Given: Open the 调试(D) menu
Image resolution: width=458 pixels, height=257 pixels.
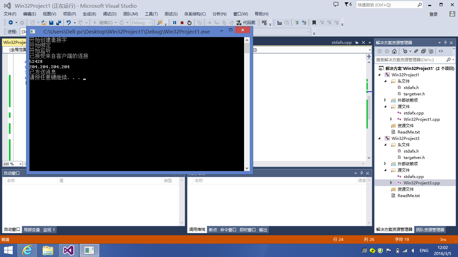Looking at the screenshot, I should click(x=110, y=14).
